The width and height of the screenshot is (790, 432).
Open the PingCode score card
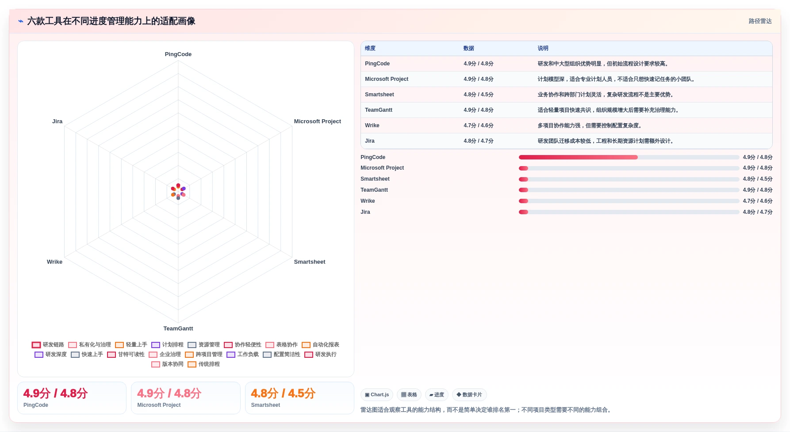click(x=72, y=398)
